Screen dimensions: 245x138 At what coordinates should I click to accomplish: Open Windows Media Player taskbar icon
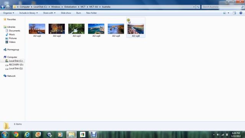(x=60, y=135)
